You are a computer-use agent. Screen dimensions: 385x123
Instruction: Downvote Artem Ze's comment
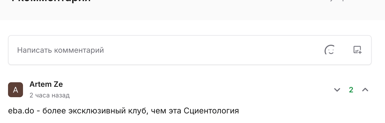coord(337,90)
